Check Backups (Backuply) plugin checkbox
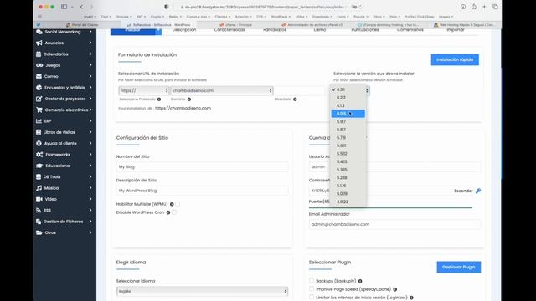Image resolution: width=536 pixels, height=301 pixels. 312,281
